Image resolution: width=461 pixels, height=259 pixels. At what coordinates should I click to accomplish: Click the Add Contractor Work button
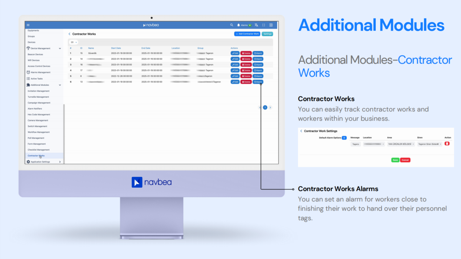pyautogui.click(x=247, y=34)
